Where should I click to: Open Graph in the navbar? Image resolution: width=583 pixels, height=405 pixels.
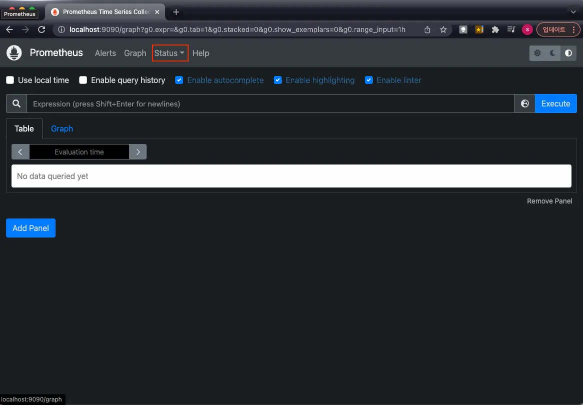pos(135,53)
